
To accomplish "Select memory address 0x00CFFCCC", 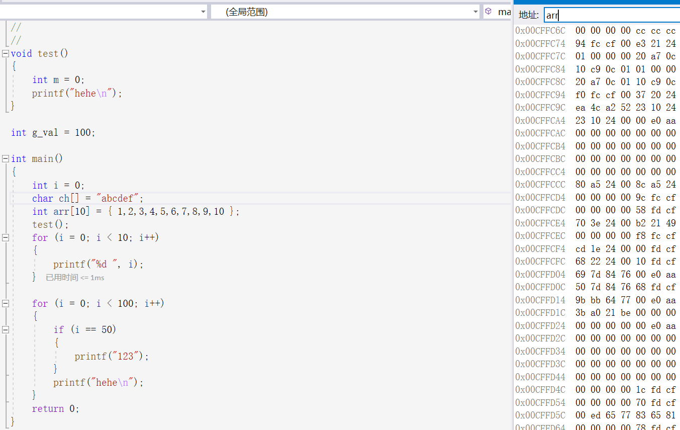I will pos(540,185).
